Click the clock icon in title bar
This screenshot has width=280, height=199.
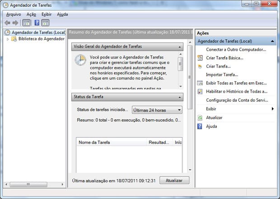(5, 5)
